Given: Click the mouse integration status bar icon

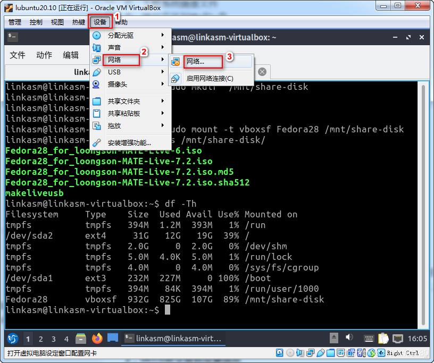Looking at the screenshot, I should click(371, 353).
